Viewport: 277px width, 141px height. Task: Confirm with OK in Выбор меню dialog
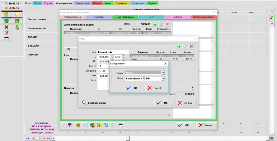click(x=133, y=88)
